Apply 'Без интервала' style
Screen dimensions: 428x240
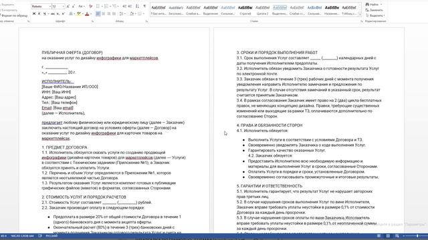click(x=158, y=10)
